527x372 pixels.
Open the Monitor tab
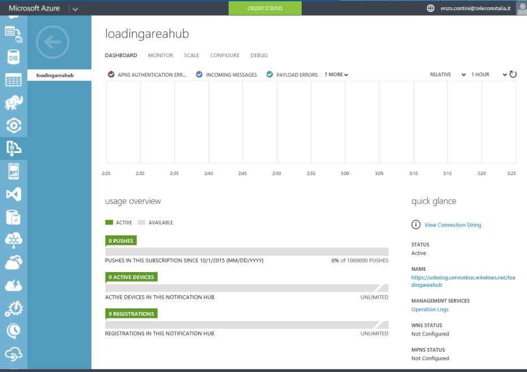160,55
